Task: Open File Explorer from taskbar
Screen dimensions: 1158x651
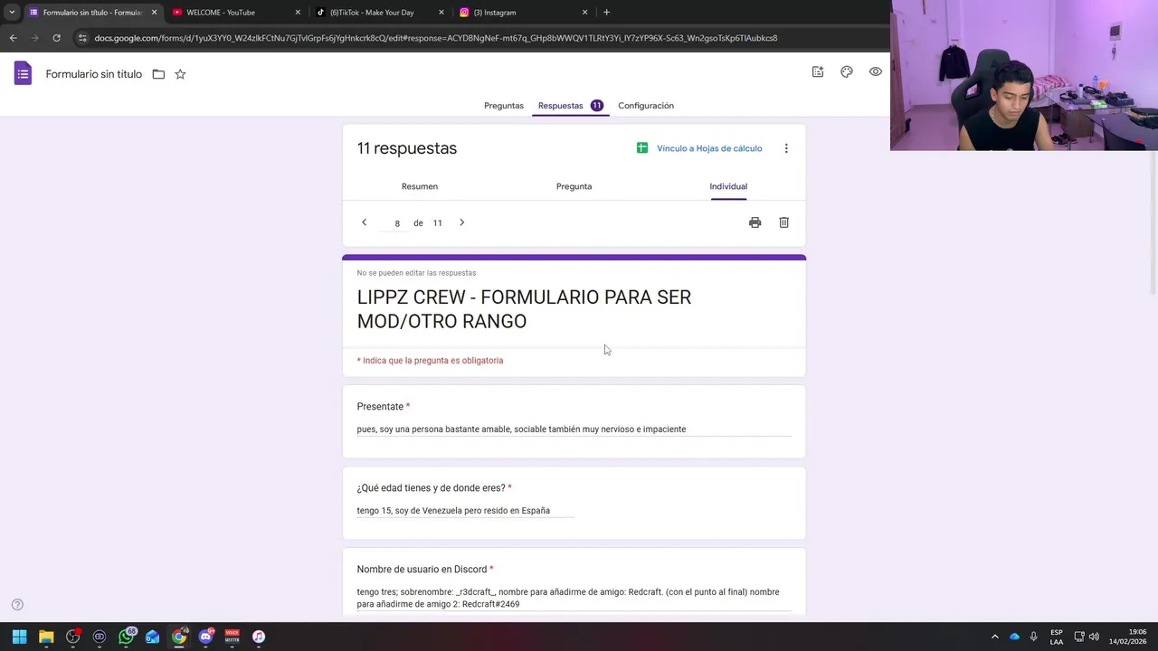Action: [x=46, y=637]
